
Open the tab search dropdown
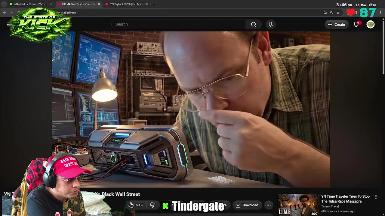click(x=4, y=4)
